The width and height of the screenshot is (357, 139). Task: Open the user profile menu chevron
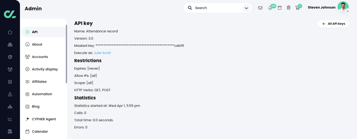pos(348,11)
